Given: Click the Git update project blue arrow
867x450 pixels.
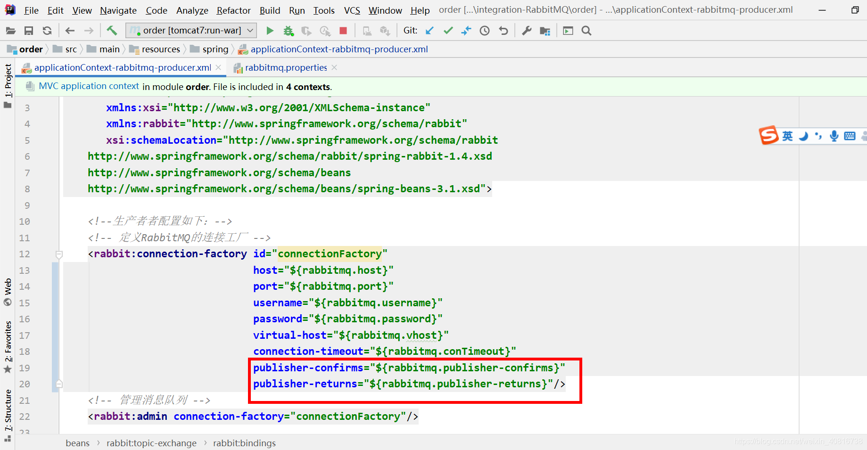Looking at the screenshot, I should pyautogui.click(x=429, y=31).
